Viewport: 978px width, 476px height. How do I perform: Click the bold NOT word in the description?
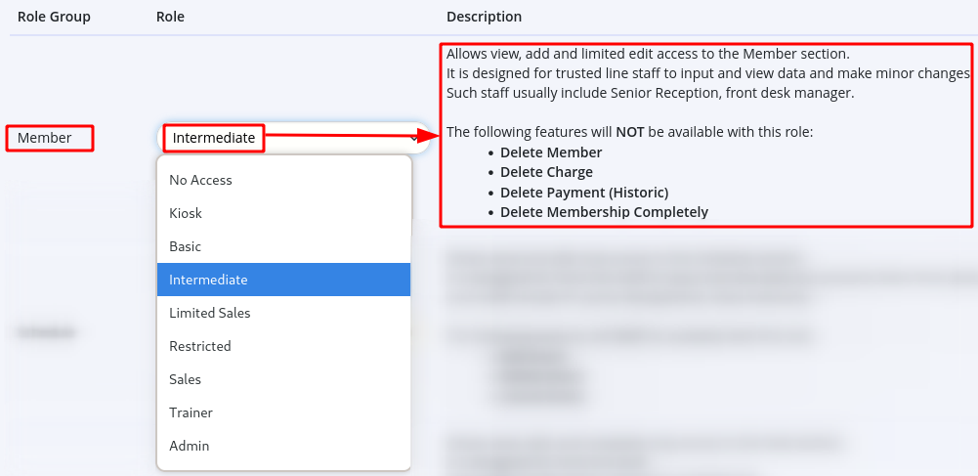click(x=629, y=132)
